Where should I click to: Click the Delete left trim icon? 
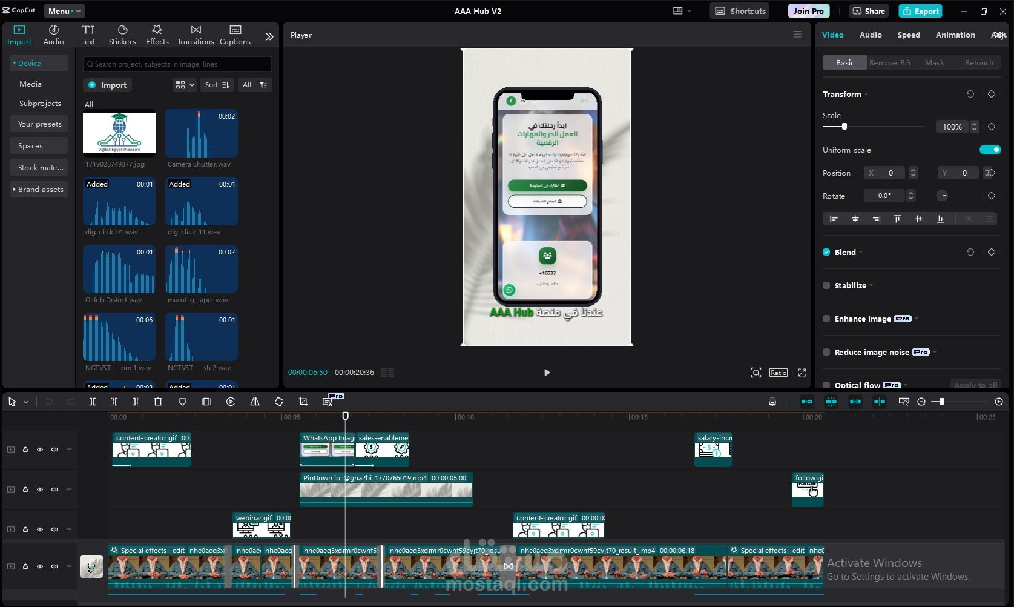[114, 402]
